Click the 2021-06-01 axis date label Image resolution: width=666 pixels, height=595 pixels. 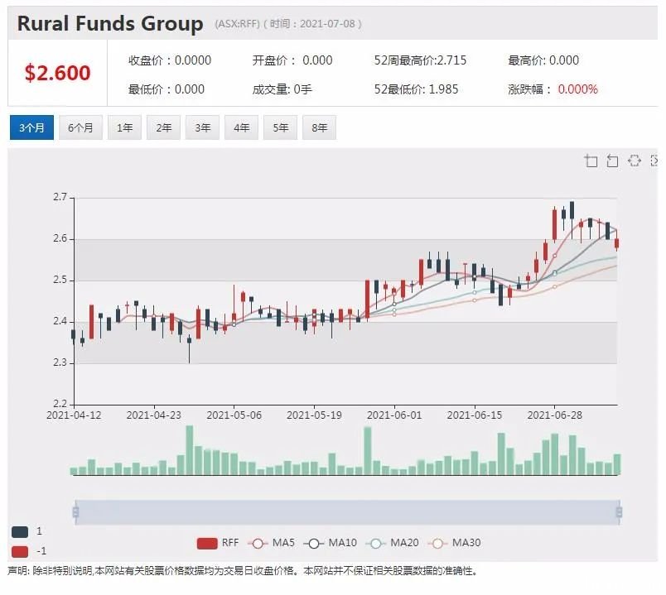[394, 415]
